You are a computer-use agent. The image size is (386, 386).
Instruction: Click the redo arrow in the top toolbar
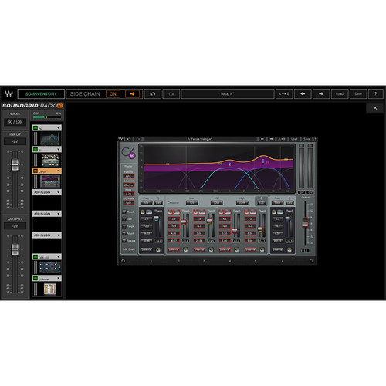click(x=171, y=94)
